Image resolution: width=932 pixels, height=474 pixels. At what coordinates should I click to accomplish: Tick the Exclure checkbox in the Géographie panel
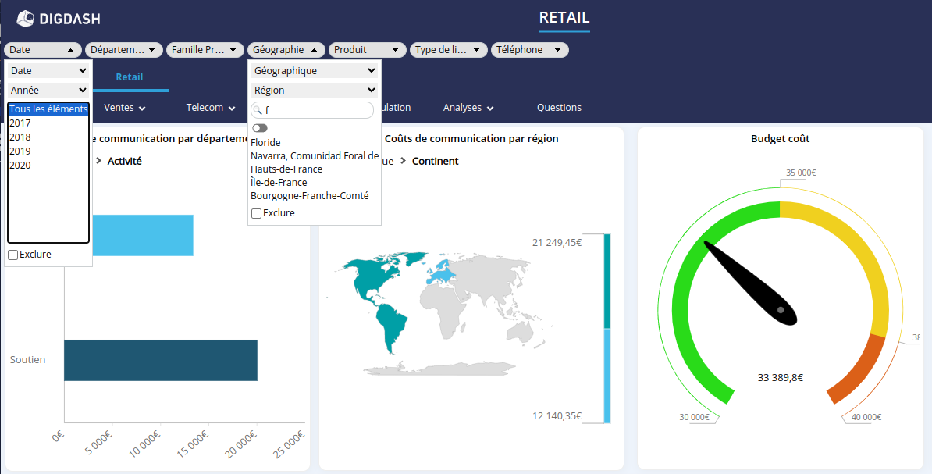point(257,213)
